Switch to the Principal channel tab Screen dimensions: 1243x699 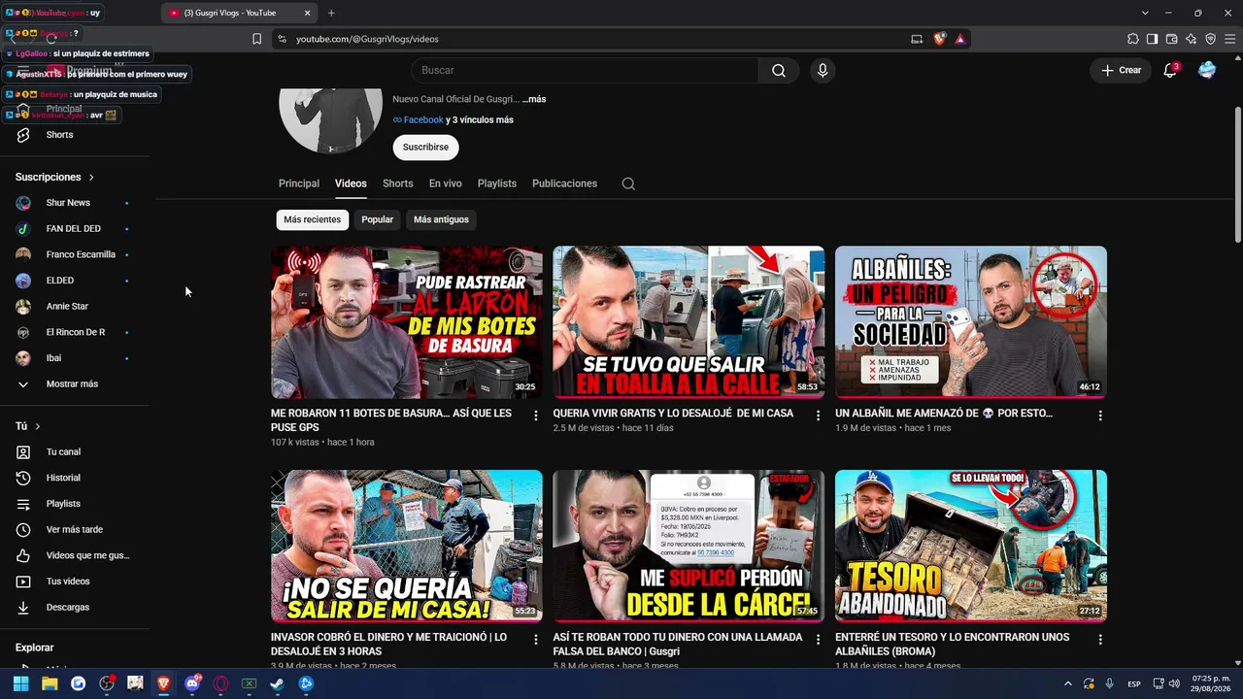point(299,183)
